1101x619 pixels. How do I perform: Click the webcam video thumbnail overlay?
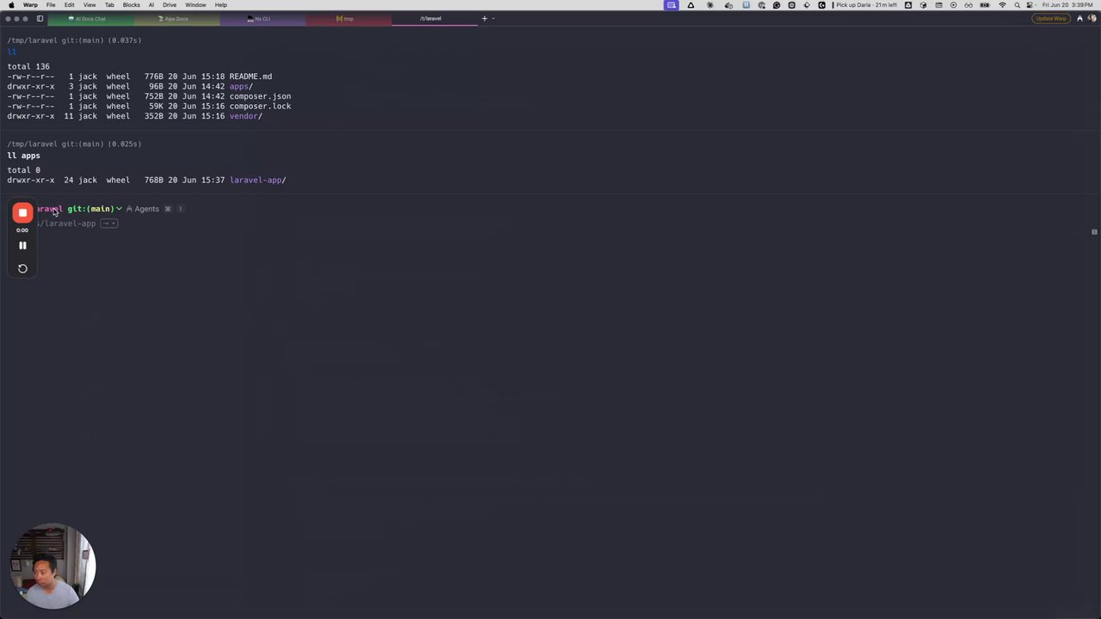point(53,567)
